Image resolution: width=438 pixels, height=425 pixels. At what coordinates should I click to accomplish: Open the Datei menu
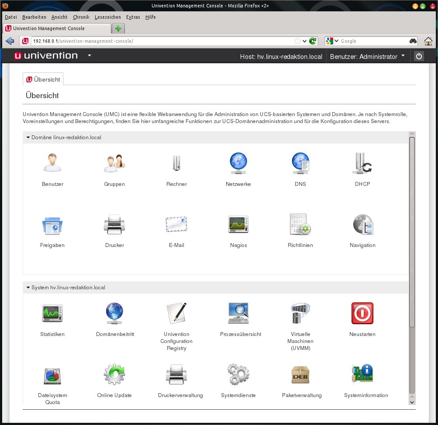11,17
